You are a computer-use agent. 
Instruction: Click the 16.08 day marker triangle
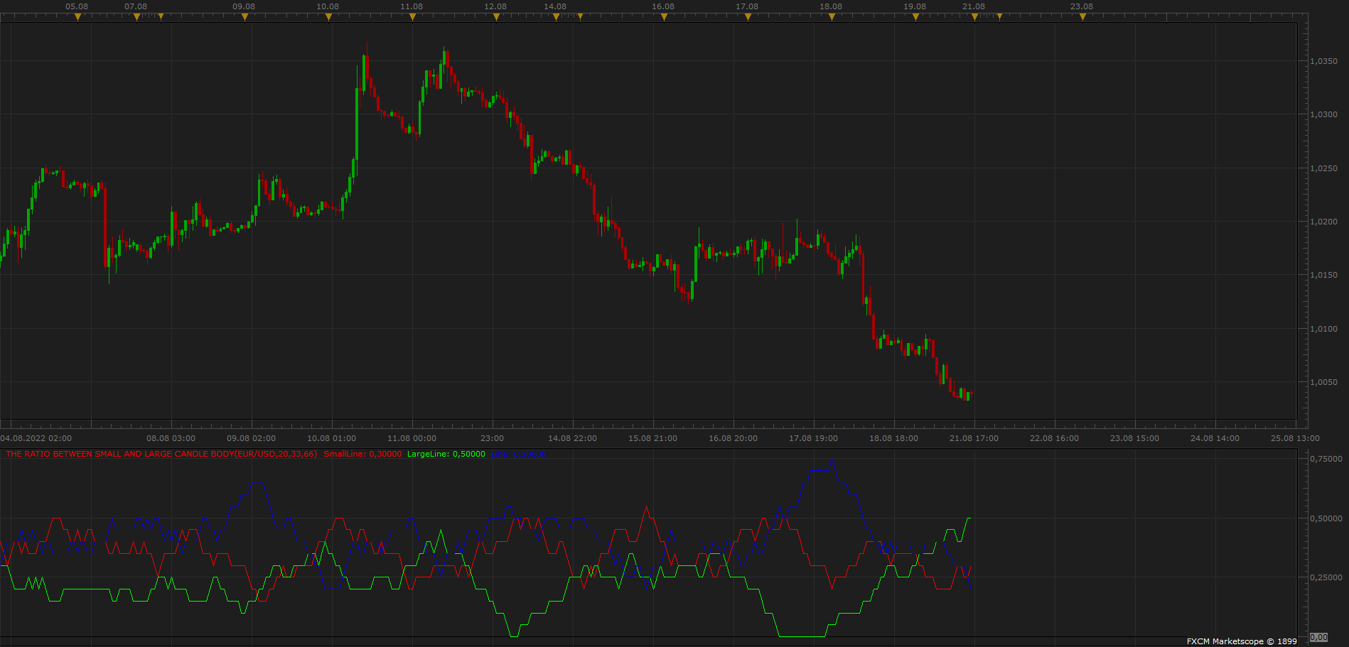[x=664, y=17]
